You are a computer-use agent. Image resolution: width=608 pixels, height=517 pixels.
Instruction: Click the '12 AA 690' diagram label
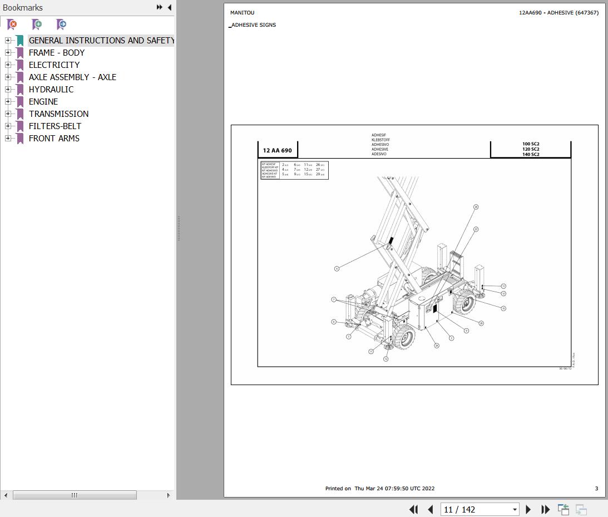click(x=277, y=150)
